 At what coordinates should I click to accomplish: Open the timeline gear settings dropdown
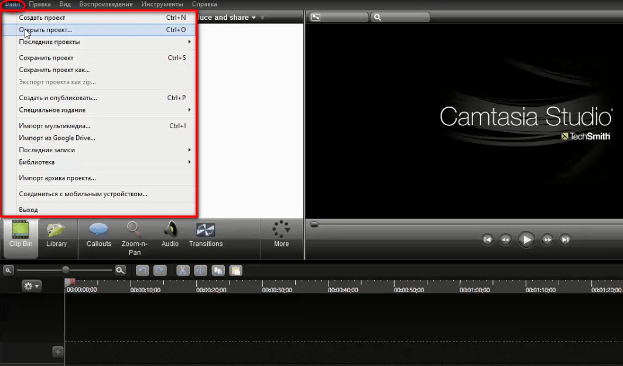pyautogui.click(x=31, y=286)
